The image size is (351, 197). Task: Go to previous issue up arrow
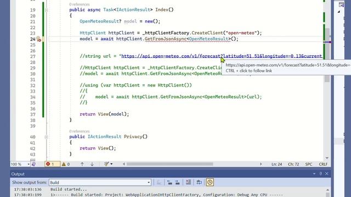click(82, 164)
